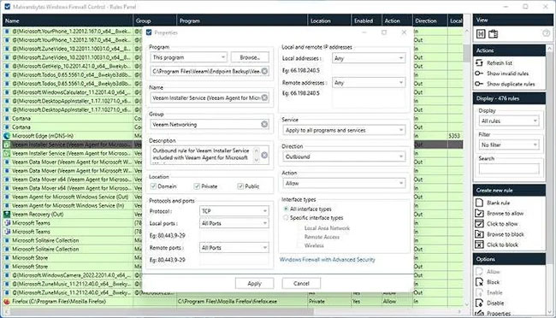Screen dimensions: 556x318
Task: Open the Remote ports dropdown
Action: [x=234, y=247]
